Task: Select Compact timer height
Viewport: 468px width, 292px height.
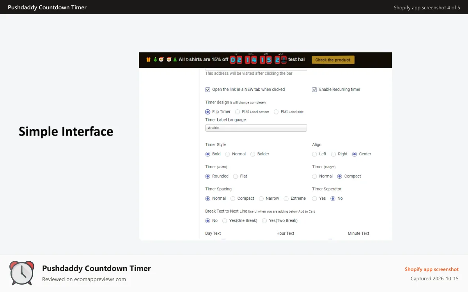Action: pyautogui.click(x=340, y=176)
